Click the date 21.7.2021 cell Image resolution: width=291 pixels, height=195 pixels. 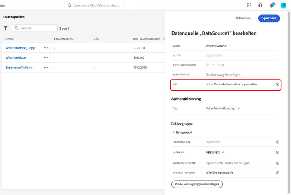139,48
